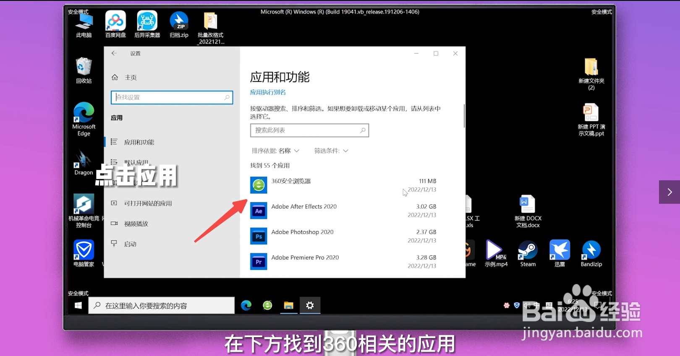Go to next slide with right arrow
This screenshot has height=356, width=680.
[x=670, y=192]
